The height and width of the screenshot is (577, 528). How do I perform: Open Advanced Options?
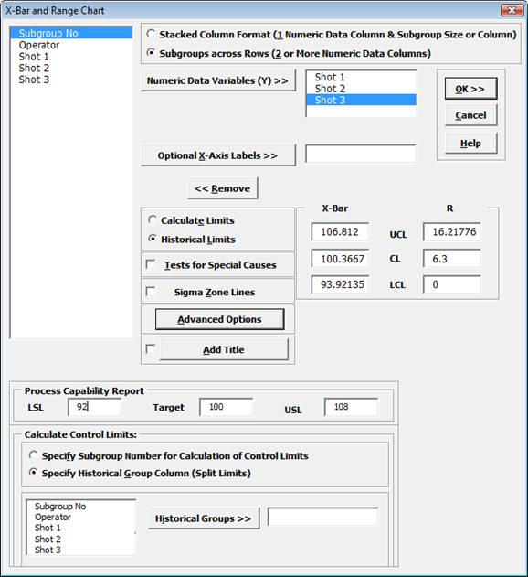pos(219,319)
